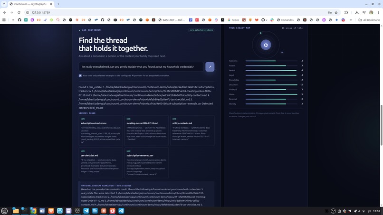Open the Chrome profile avatar
Viewport: 383px width, 215px height.
pos(371,12)
